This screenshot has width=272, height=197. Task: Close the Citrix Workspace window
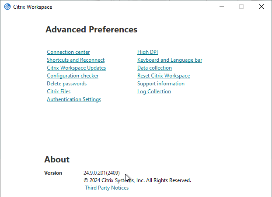tap(261, 7)
